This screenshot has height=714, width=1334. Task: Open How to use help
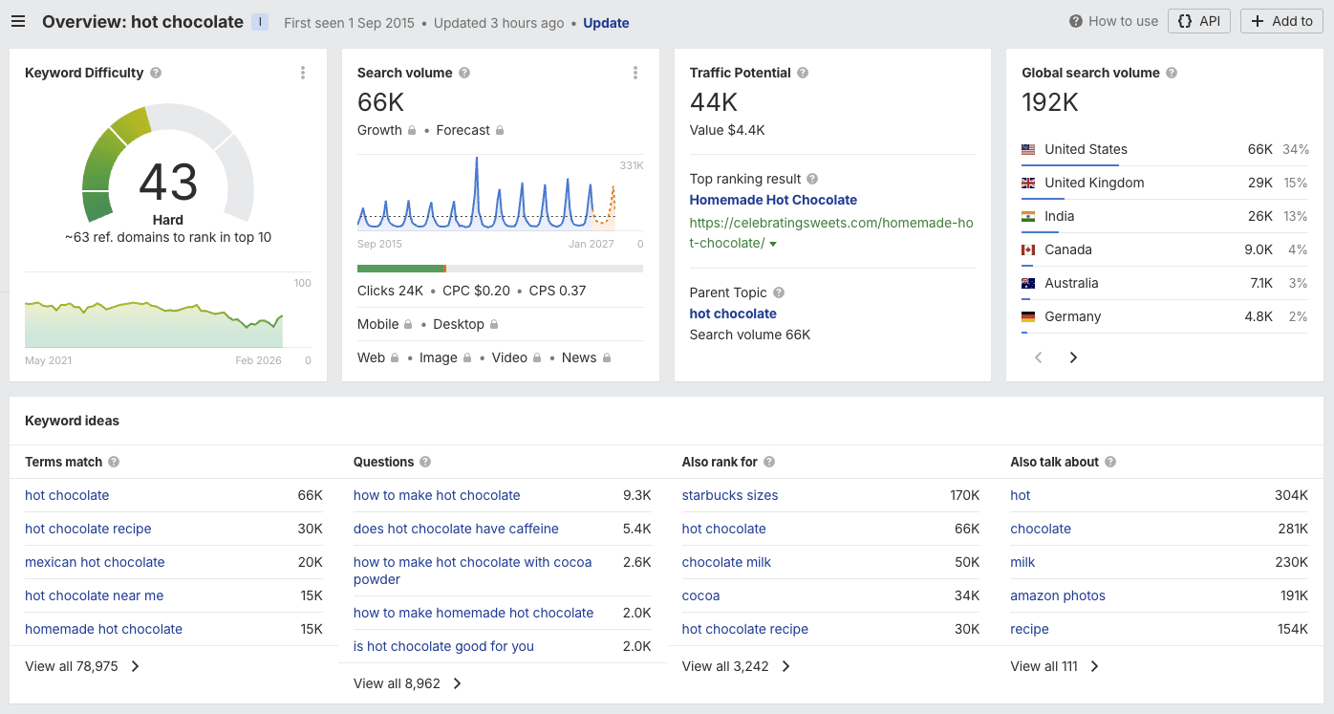(1113, 21)
